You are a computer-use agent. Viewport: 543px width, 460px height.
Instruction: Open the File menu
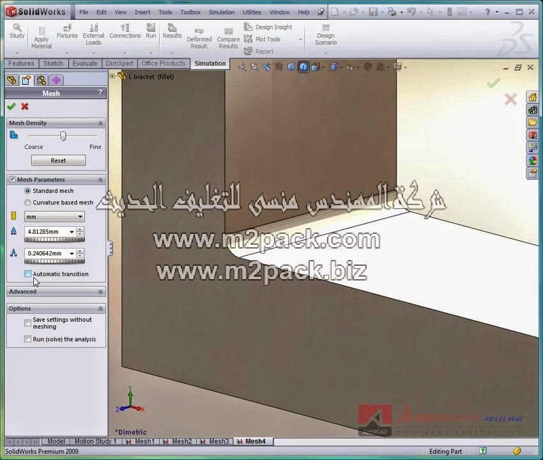coord(84,12)
